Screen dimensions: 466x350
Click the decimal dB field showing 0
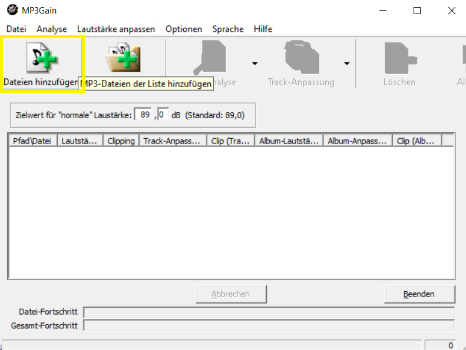163,115
